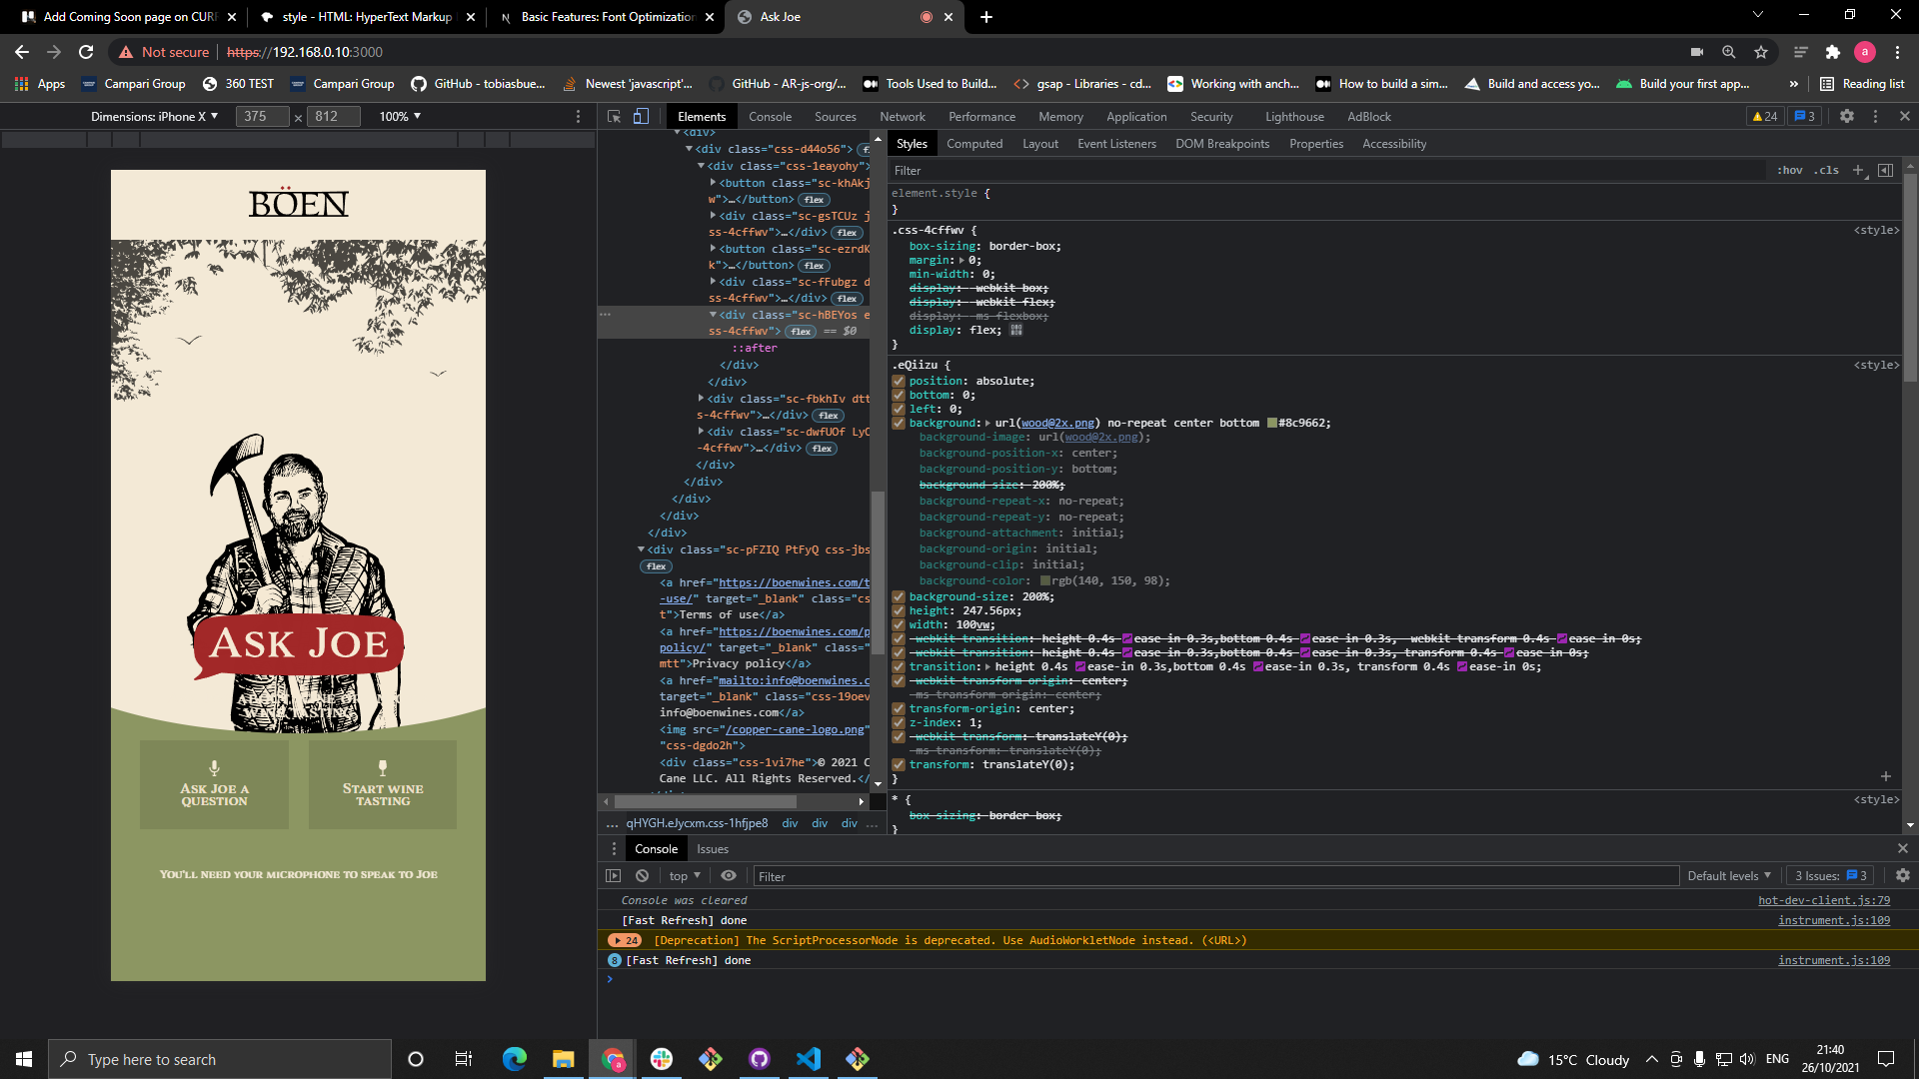Click the inspect element picker icon
Screen dimensions: 1919x1079
point(614,117)
